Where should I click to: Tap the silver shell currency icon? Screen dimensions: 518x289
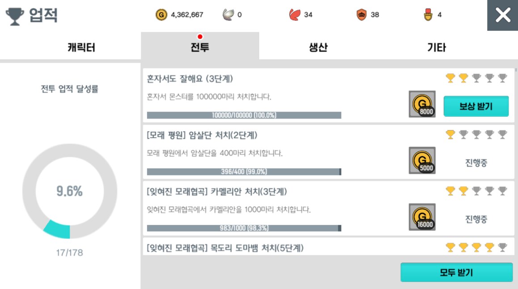tap(228, 15)
